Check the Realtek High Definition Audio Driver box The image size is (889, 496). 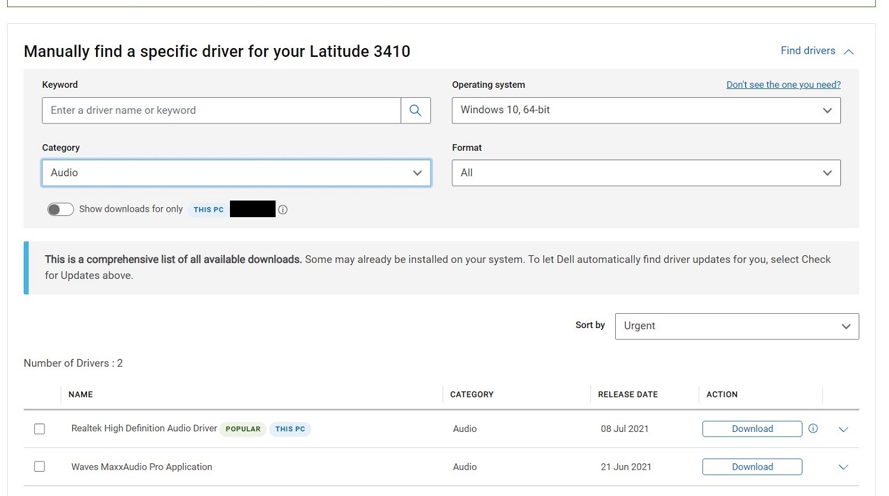pyautogui.click(x=40, y=429)
